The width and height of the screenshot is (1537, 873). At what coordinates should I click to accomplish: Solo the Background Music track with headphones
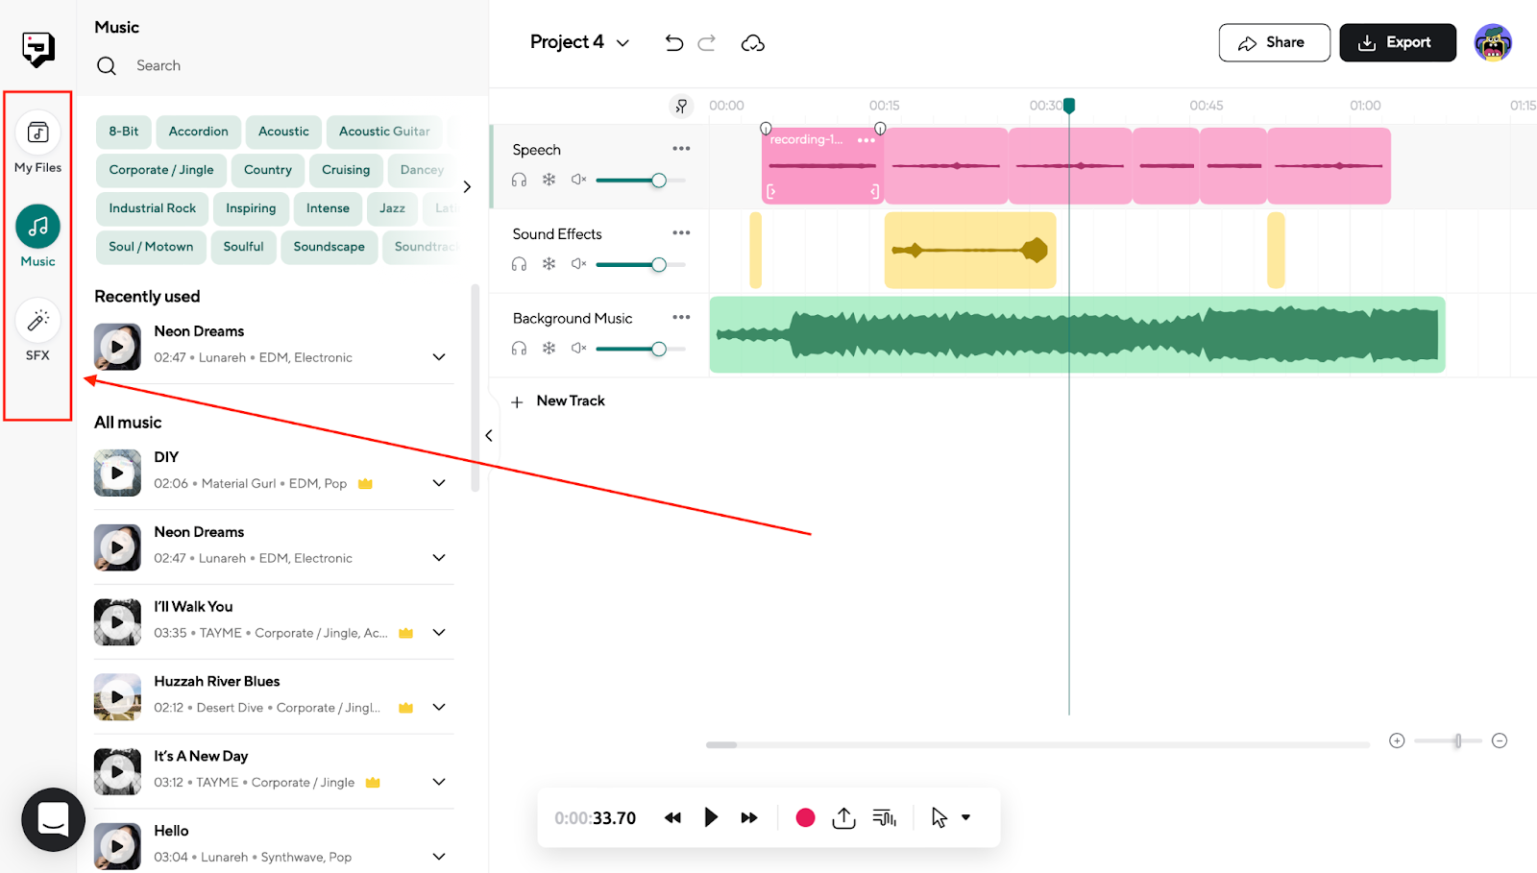pyautogui.click(x=519, y=349)
